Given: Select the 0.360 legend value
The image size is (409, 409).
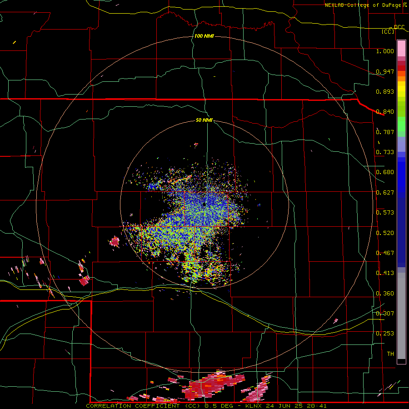Looking at the screenshot, I should (385, 294).
